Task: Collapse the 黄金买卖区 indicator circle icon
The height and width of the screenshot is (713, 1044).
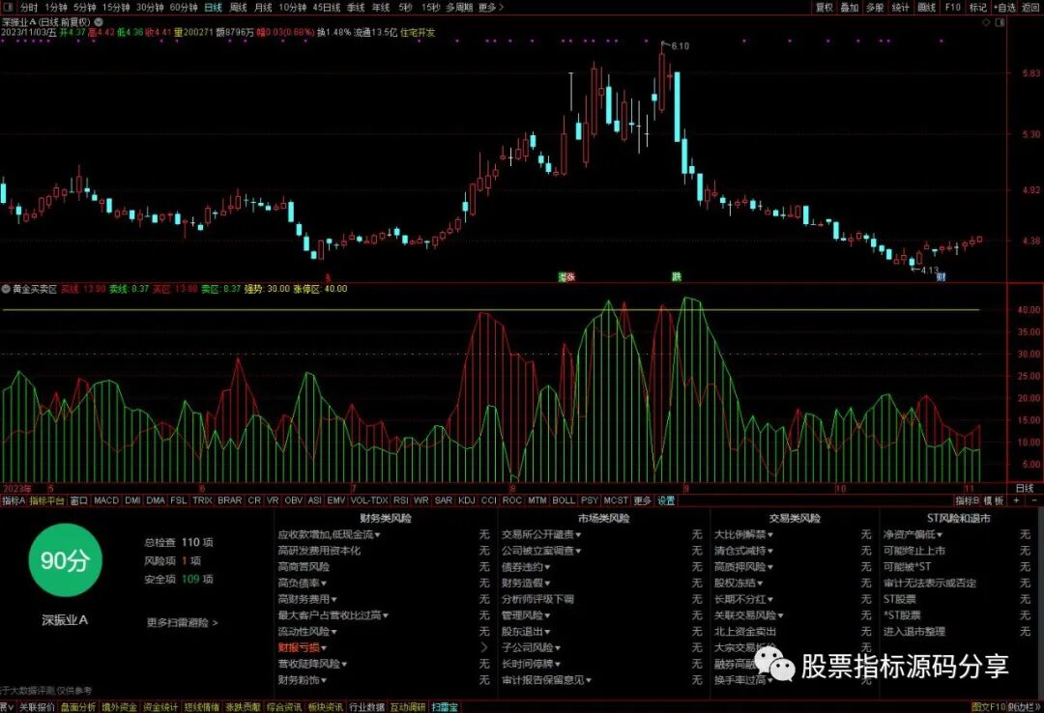Action: click(6, 289)
